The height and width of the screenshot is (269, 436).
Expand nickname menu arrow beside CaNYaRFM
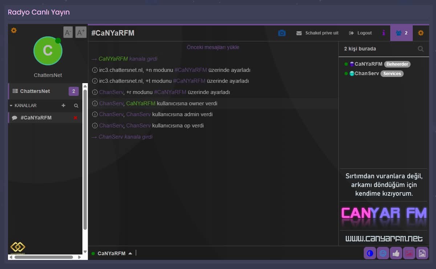click(130, 253)
